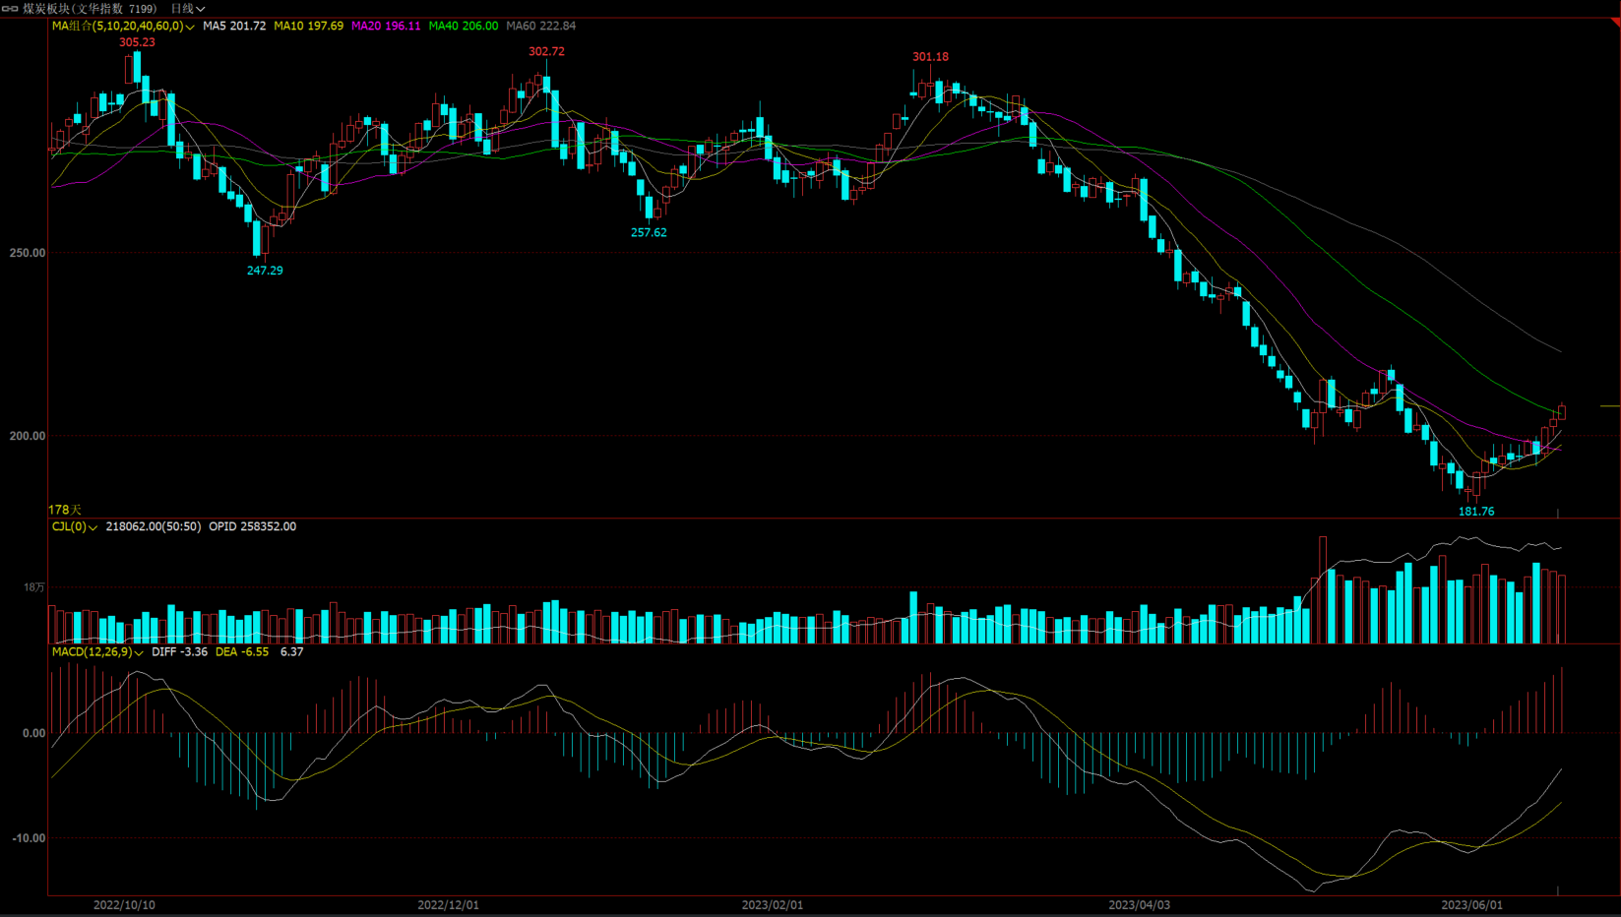Open the 日线 period dropdown
The image size is (1621, 917).
188,8
